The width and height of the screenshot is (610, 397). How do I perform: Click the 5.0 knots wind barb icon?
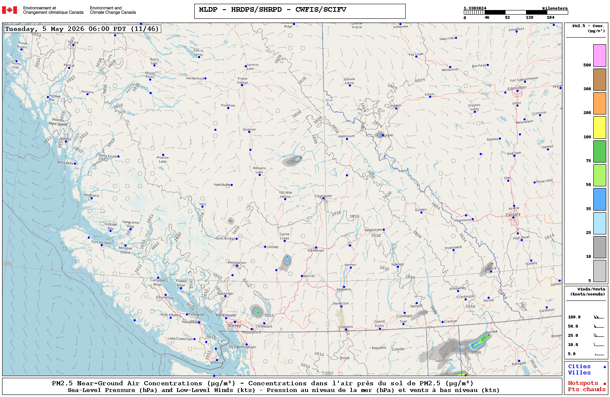pos(599,354)
